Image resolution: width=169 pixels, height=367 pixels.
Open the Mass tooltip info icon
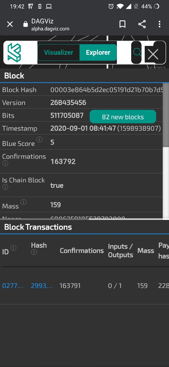(x=23, y=202)
